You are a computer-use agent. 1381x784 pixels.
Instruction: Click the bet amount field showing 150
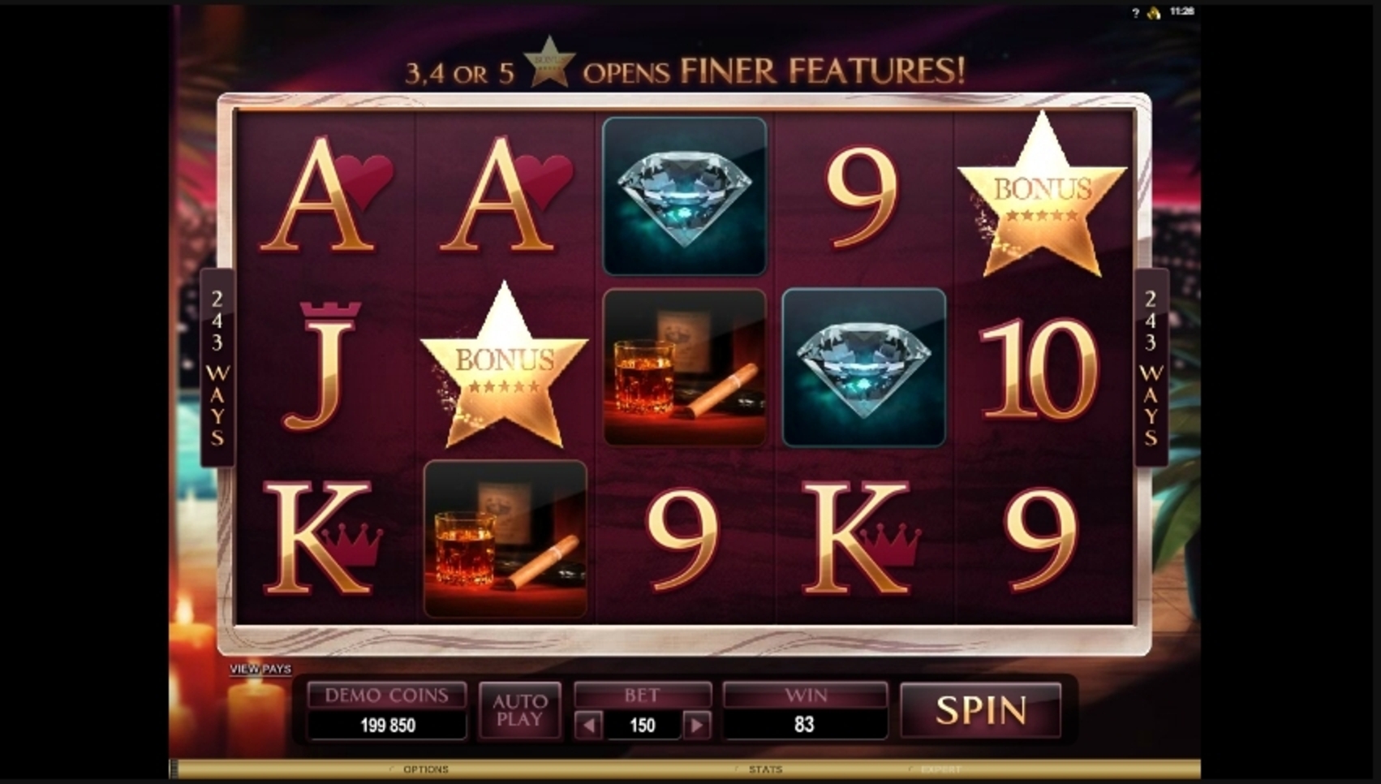(642, 725)
